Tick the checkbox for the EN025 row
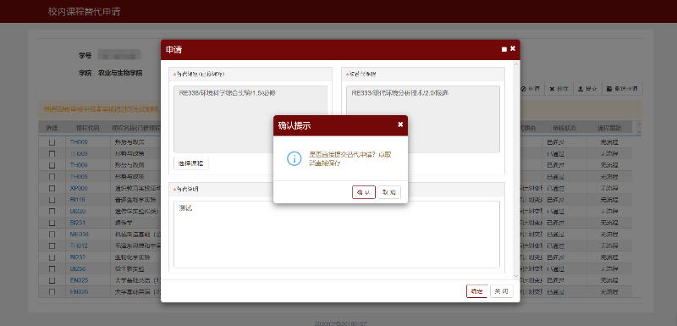 click(x=52, y=280)
